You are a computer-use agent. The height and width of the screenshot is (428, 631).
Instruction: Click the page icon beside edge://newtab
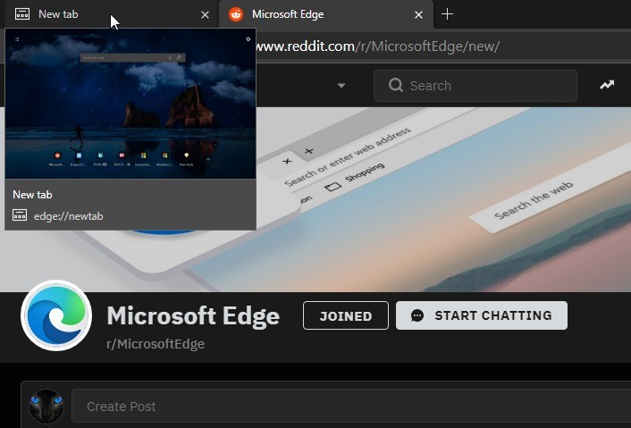click(20, 215)
